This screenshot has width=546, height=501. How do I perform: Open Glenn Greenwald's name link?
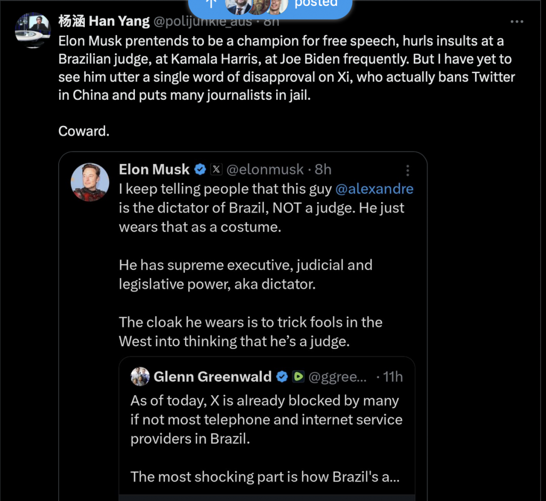click(x=212, y=377)
